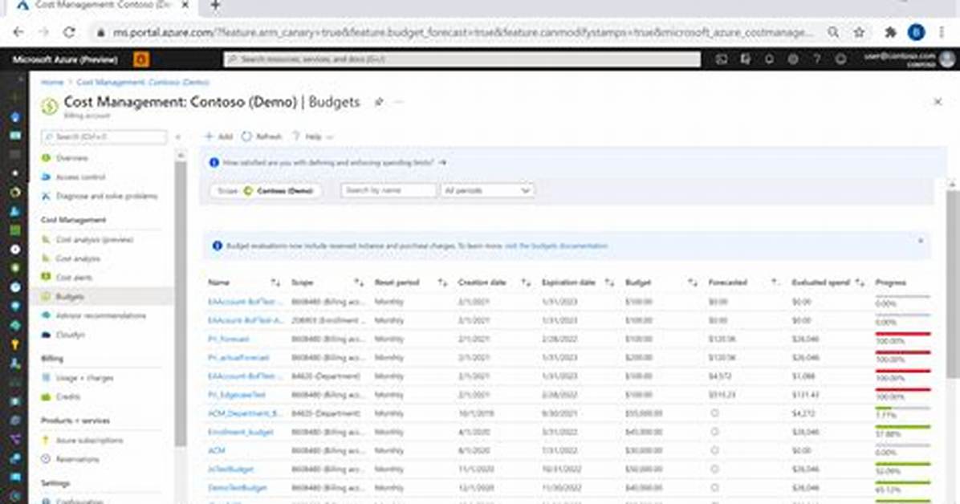The height and width of the screenshot is (504, 960).
Task: Open the browser Extensions puzzle icon
Action: (891, 32)
